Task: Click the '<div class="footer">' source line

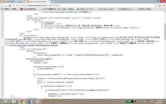Action: [28, 36]
